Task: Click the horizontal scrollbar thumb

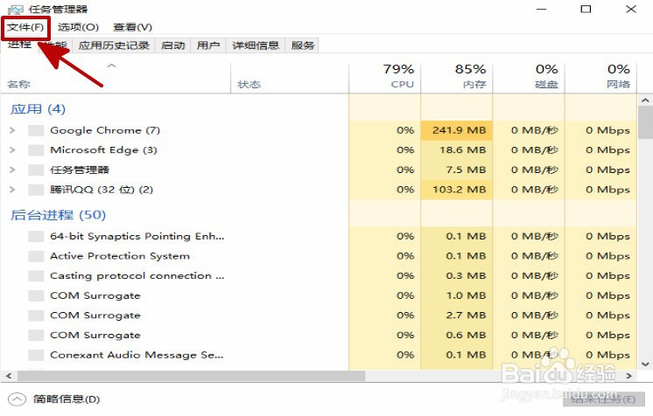Action: 191,376
